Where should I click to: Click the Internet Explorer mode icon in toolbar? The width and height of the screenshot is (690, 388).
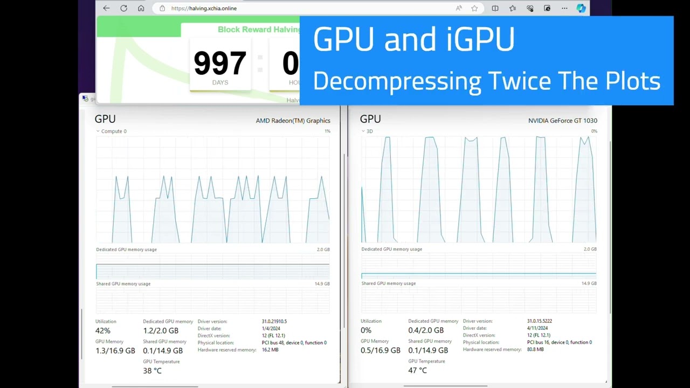tap(547, 8)
